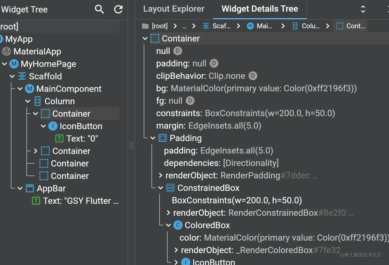
Task: Click the D badge beside padding: null
Action: (x=214, y=63)
